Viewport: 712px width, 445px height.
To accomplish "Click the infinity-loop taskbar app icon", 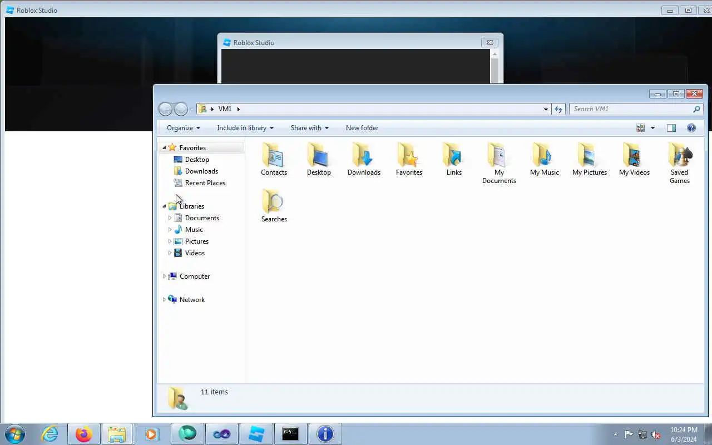I will pos(222,434).
